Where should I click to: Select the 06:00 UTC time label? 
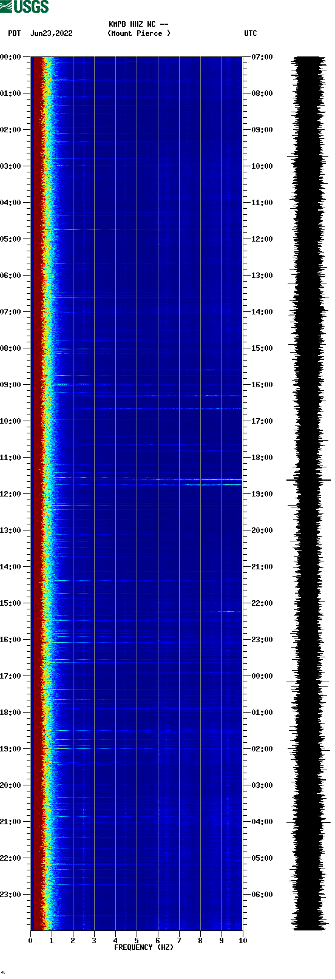262,895
